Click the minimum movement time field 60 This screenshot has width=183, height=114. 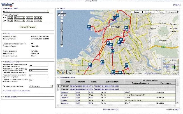click(x=38, y=76)
